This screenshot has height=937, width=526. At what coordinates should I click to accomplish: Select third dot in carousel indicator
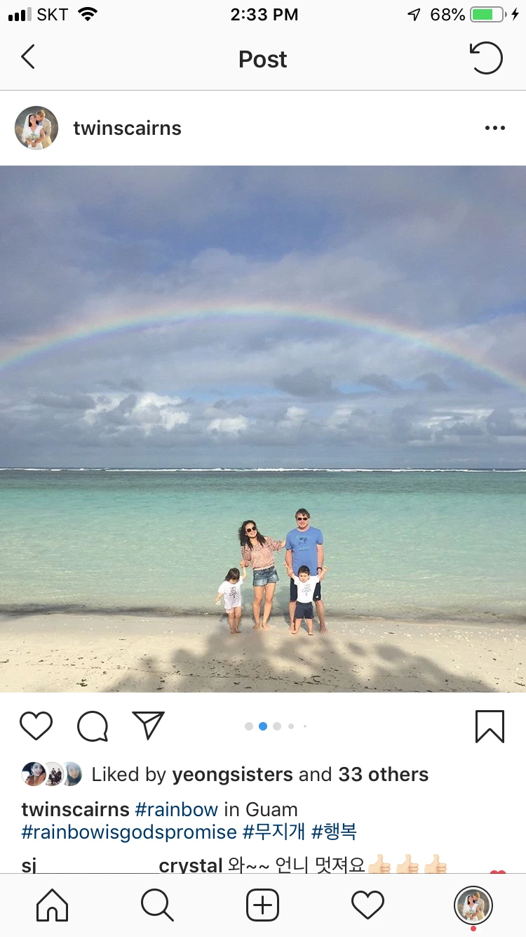277,726
